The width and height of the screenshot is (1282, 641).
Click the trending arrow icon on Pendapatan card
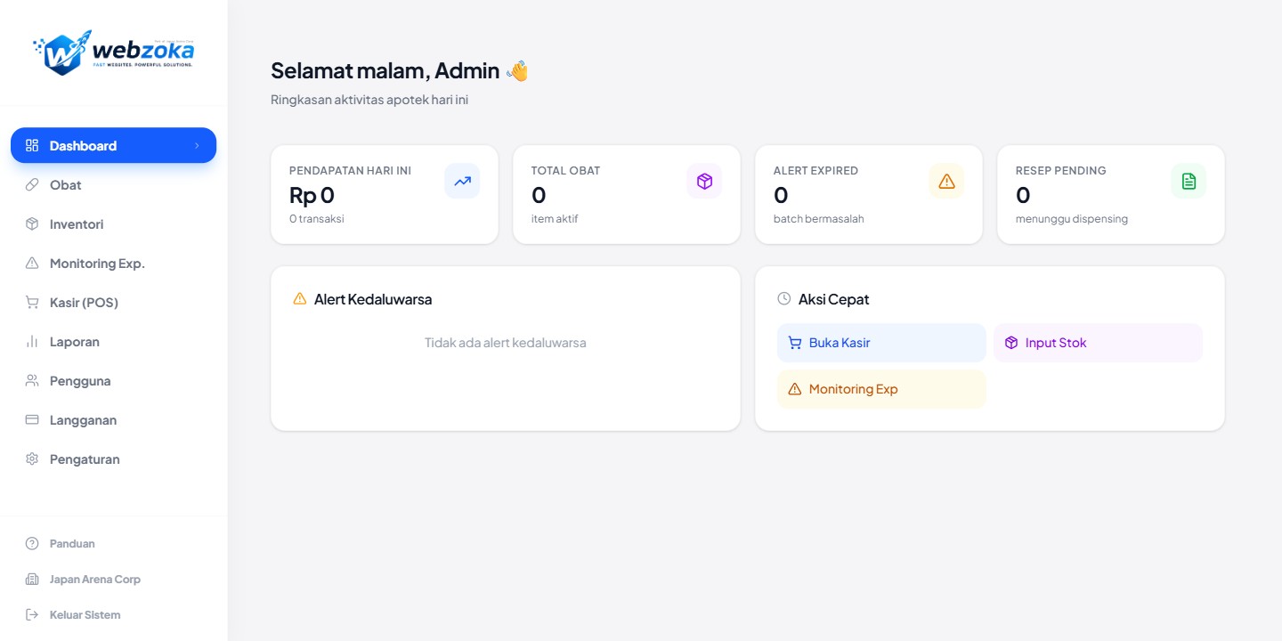click(462, 181)
